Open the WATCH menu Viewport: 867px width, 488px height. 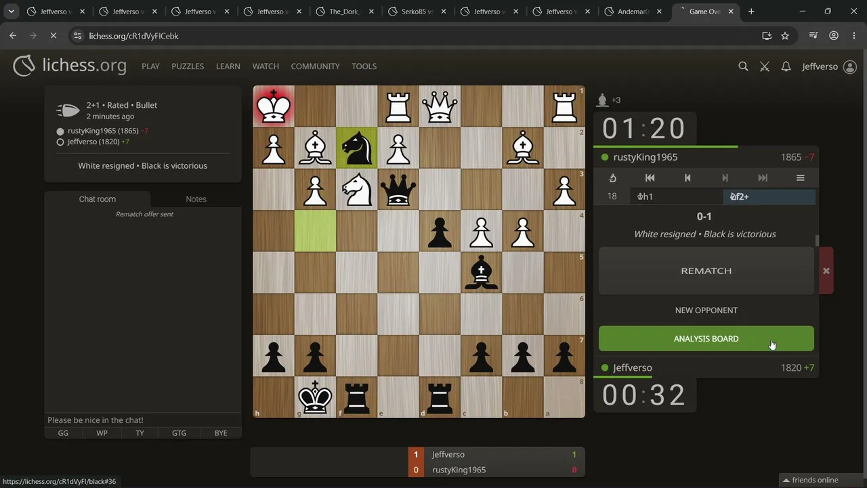tap(266, 66)
